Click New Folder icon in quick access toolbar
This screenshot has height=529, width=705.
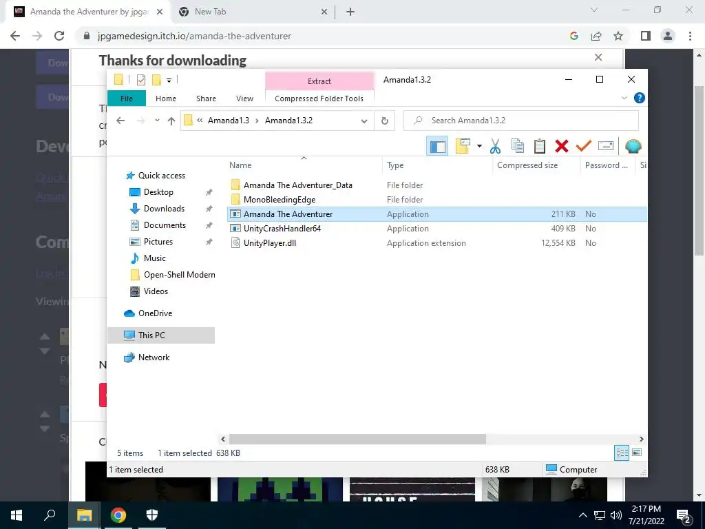click(156, 80)
